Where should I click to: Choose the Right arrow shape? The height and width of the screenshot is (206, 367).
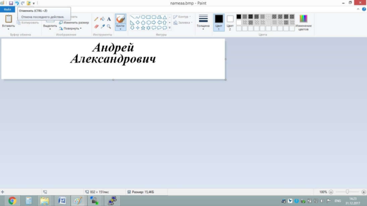[x=154, y=22]
